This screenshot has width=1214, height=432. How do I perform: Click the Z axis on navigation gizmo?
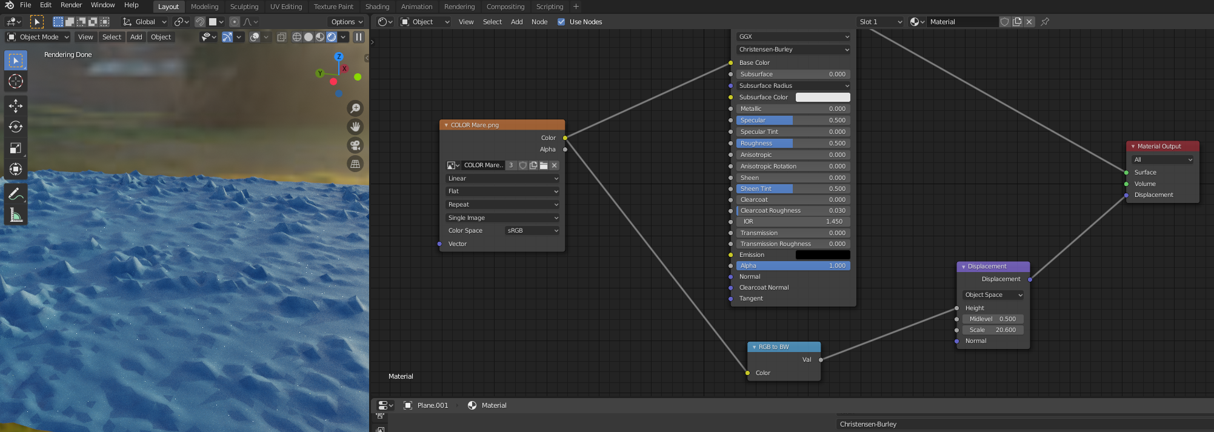pos(339,56)
